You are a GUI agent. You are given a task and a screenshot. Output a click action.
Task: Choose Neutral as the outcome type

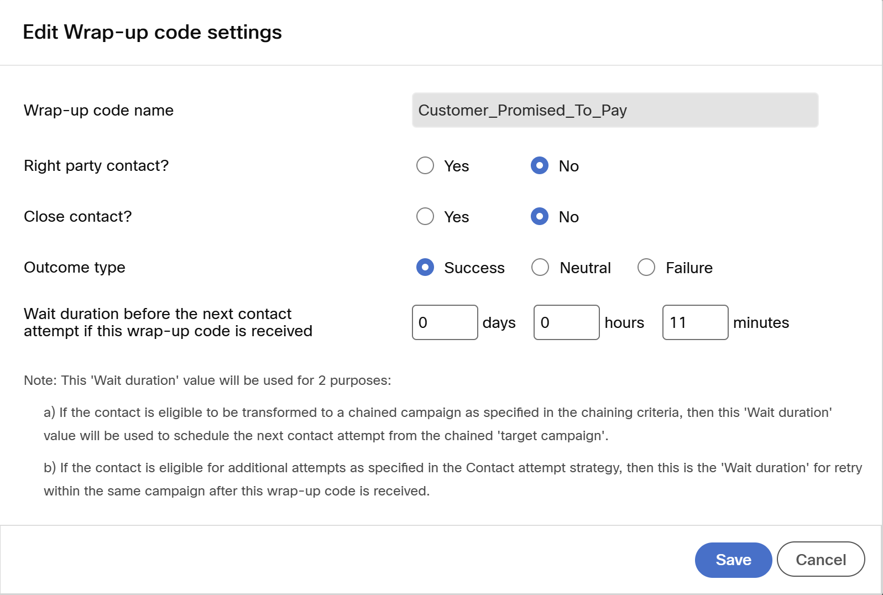tap(540, 267)
